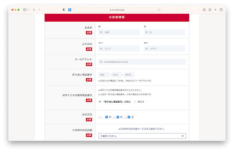
Task: Go back to the previous page
Action: point(34,10)
